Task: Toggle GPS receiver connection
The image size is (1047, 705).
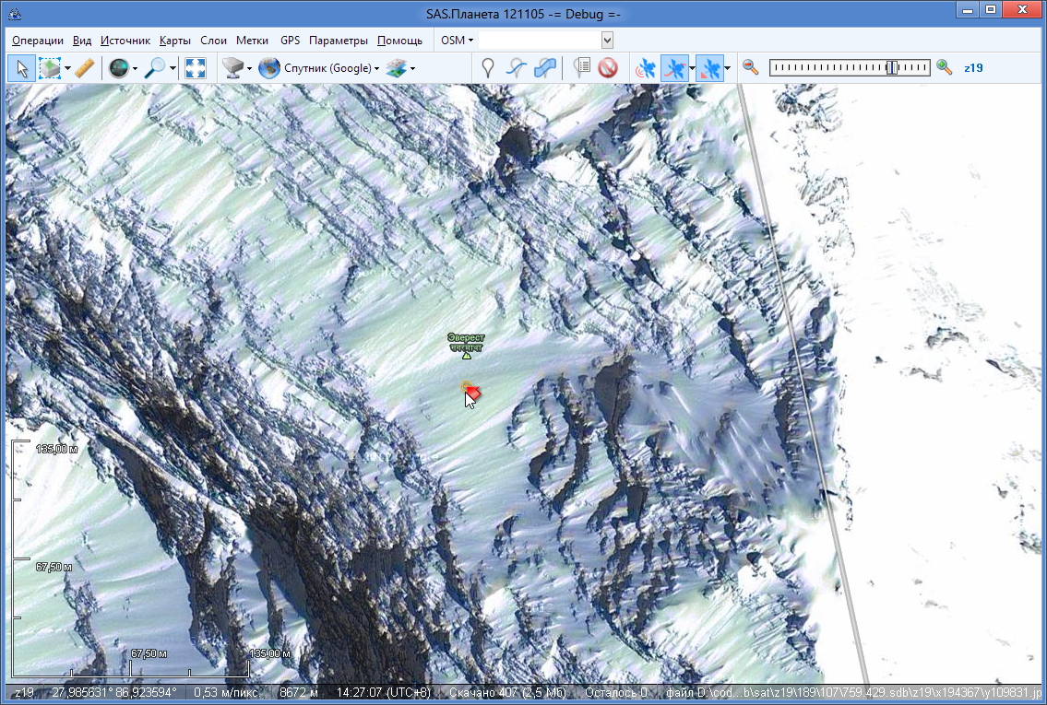Action: [x=646, y=67]
